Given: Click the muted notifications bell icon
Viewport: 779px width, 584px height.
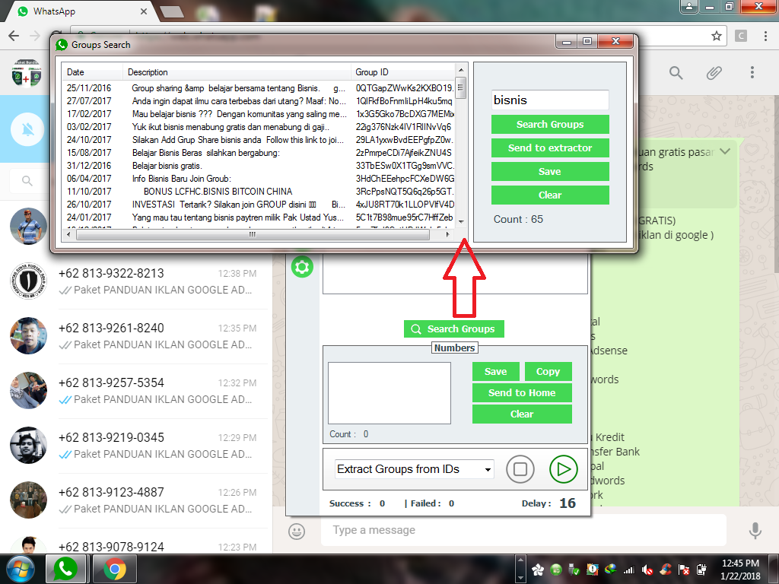Looking at the screenshot, I should tap(28, 129).
